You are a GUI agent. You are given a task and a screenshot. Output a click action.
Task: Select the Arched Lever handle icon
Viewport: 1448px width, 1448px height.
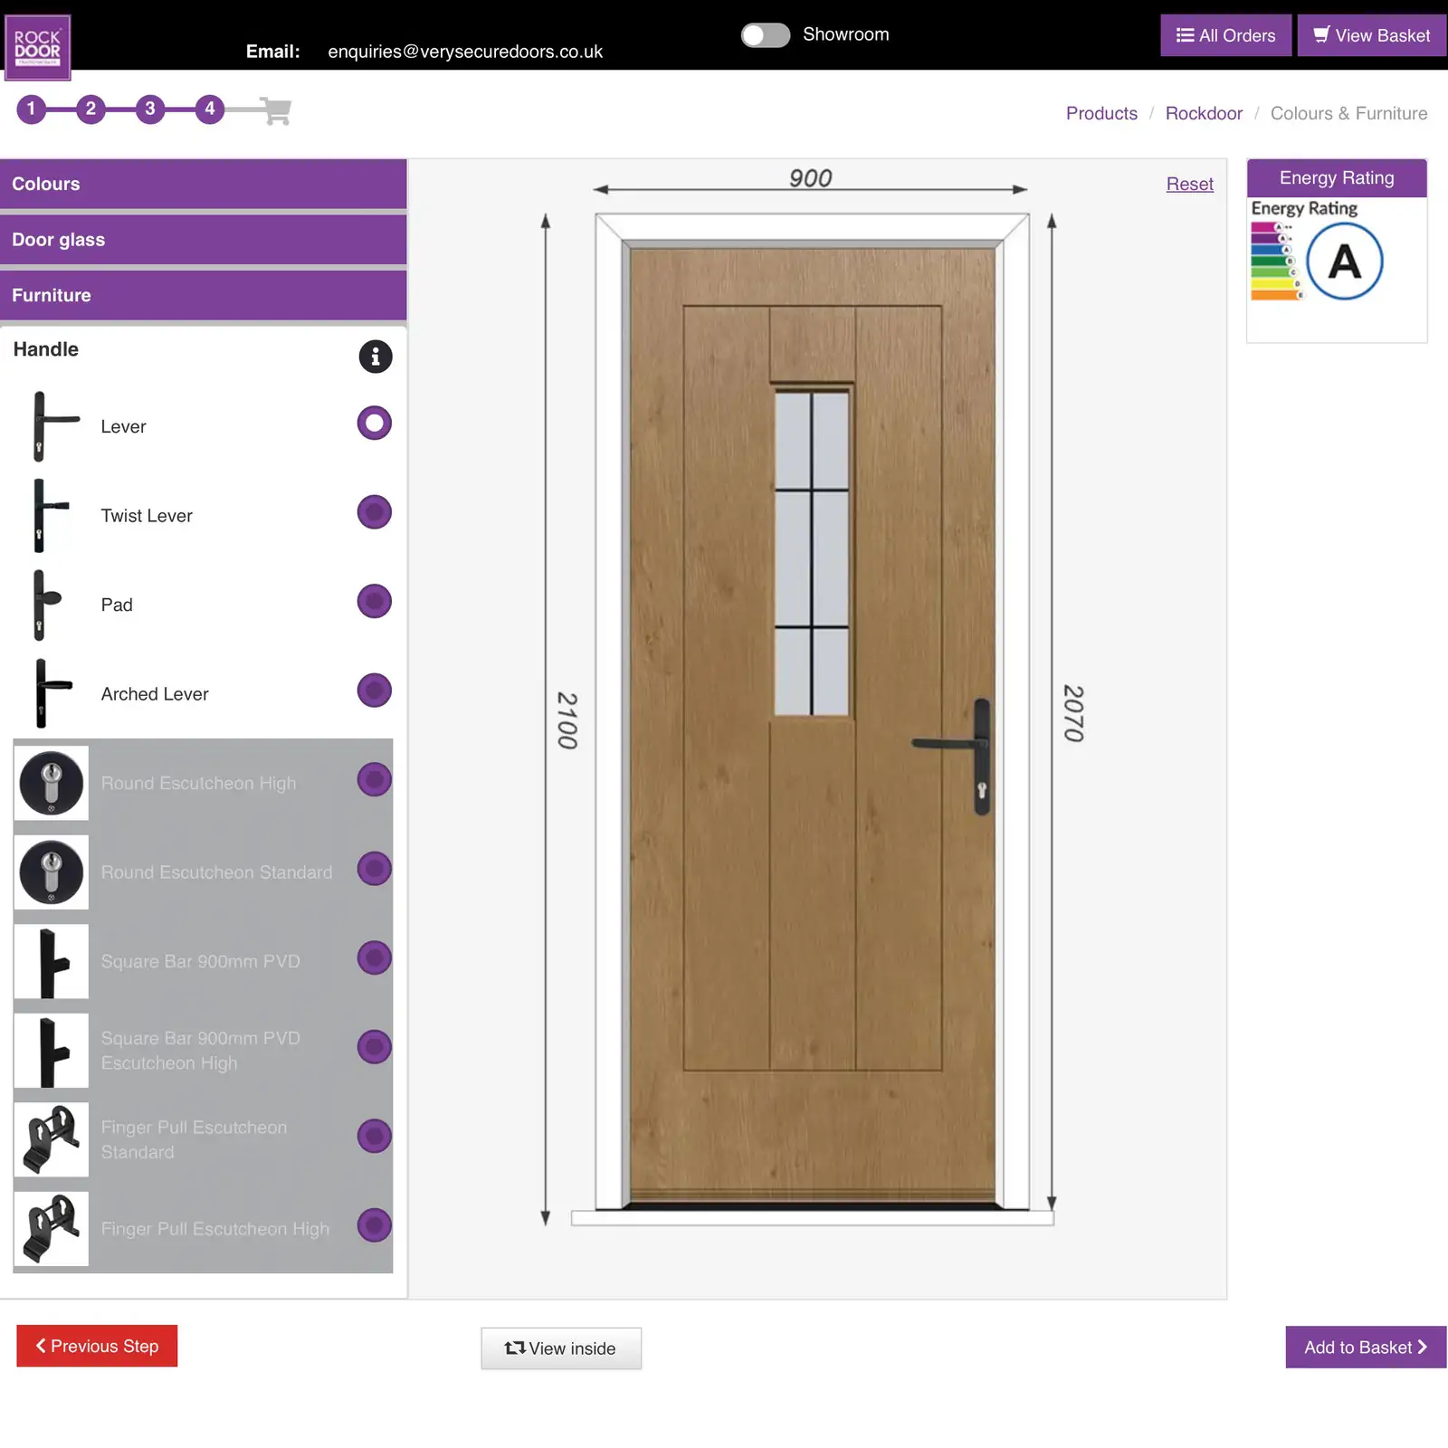[52, 692]
